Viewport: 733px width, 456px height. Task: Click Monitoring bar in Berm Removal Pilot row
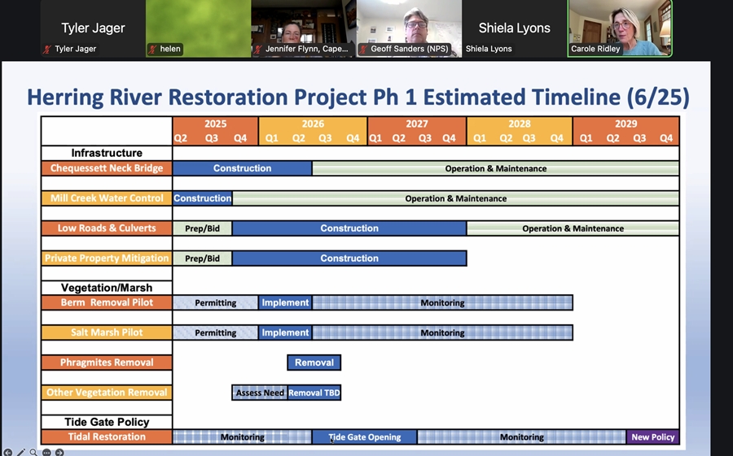(442, 303)
